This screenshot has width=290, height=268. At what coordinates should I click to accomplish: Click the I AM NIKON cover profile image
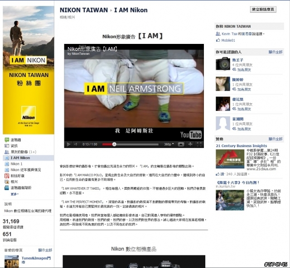pyautogui.click(x=29, y=70)
